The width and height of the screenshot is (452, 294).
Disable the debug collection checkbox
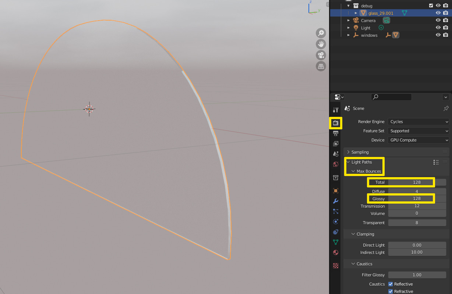pos(431,6)
